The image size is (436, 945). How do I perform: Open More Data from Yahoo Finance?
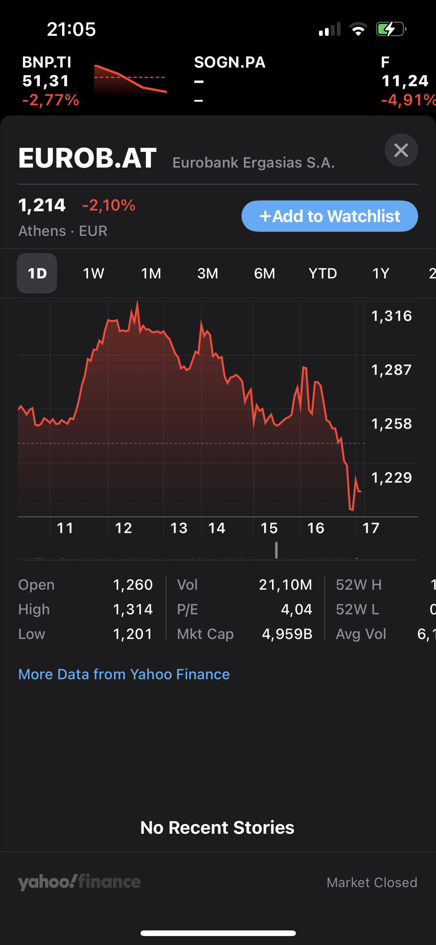[x=124, y=674]
